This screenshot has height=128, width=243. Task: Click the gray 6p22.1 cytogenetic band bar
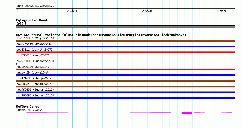click(126, 26)
